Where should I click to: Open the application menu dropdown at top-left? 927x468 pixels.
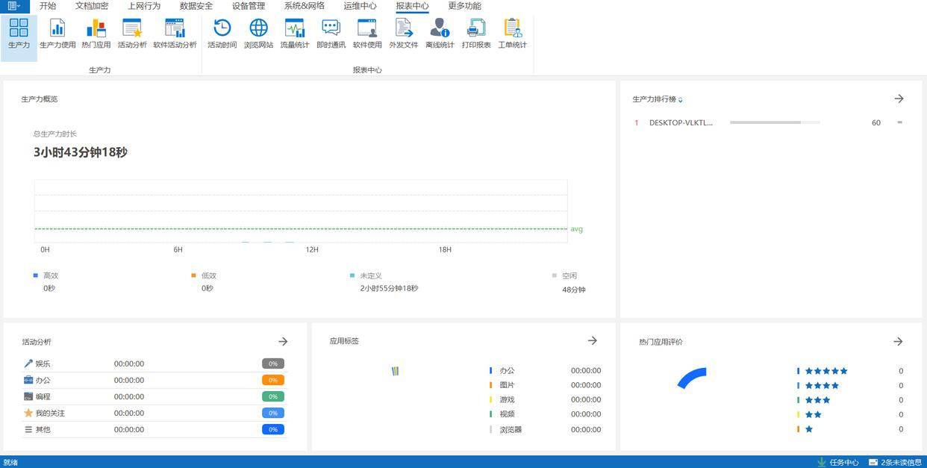pyautogui.click(x=13, y=6)
